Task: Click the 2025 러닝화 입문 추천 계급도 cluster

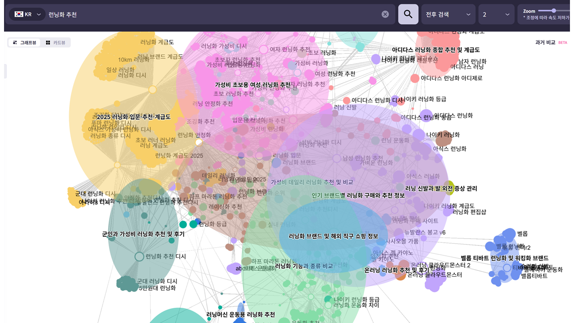Action: pyautogui.click(x=134, y=117)
